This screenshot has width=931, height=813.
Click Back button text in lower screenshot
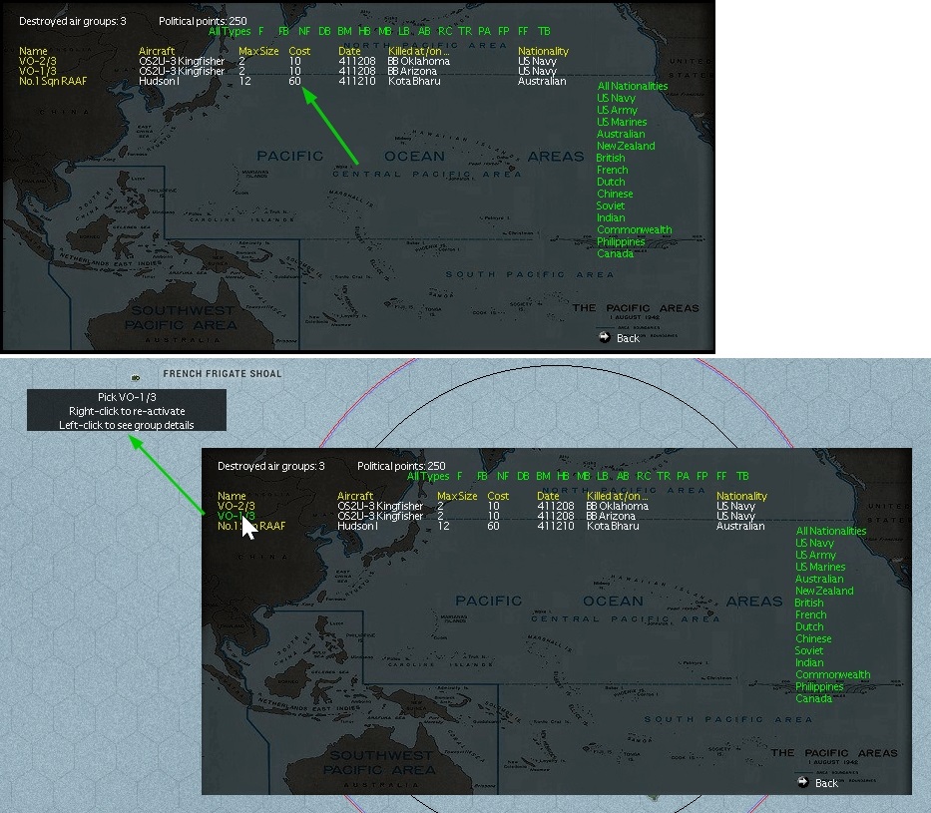826,783
